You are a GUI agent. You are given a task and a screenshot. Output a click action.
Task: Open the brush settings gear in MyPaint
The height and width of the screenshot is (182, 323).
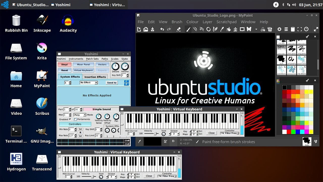coord(279,29)
